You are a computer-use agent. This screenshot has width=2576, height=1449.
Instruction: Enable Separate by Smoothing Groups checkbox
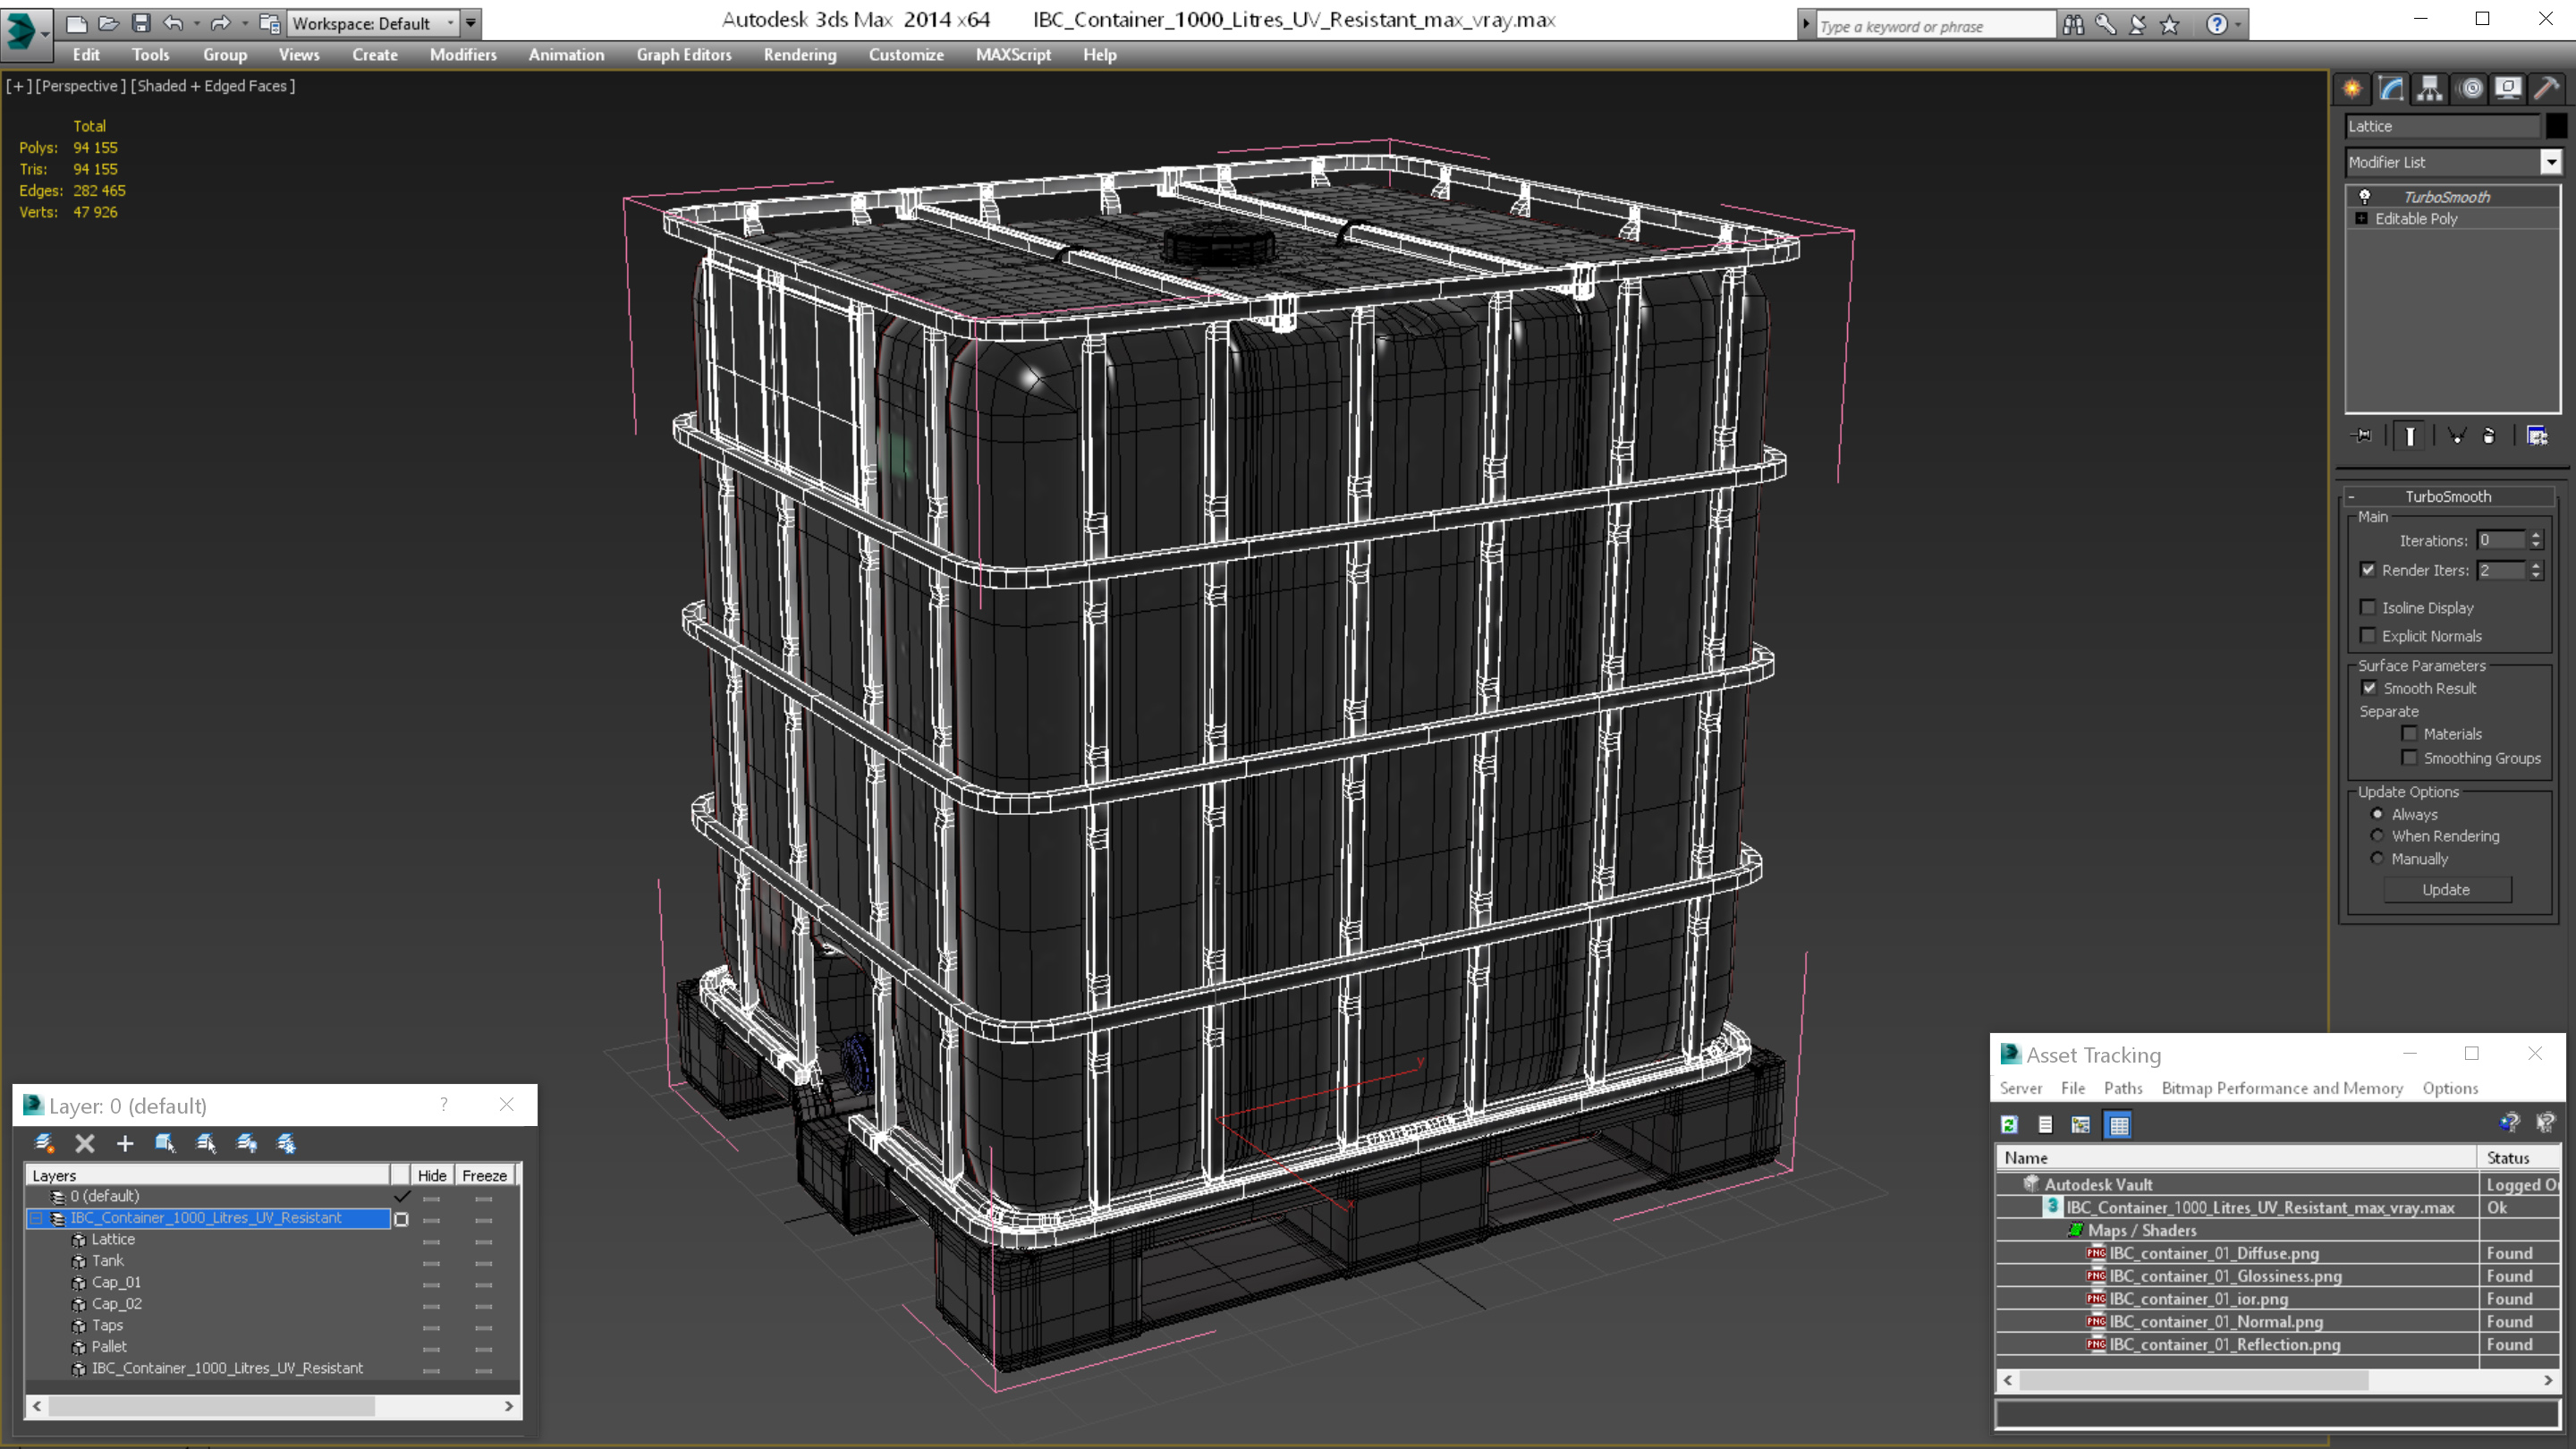coord(2410,758)
